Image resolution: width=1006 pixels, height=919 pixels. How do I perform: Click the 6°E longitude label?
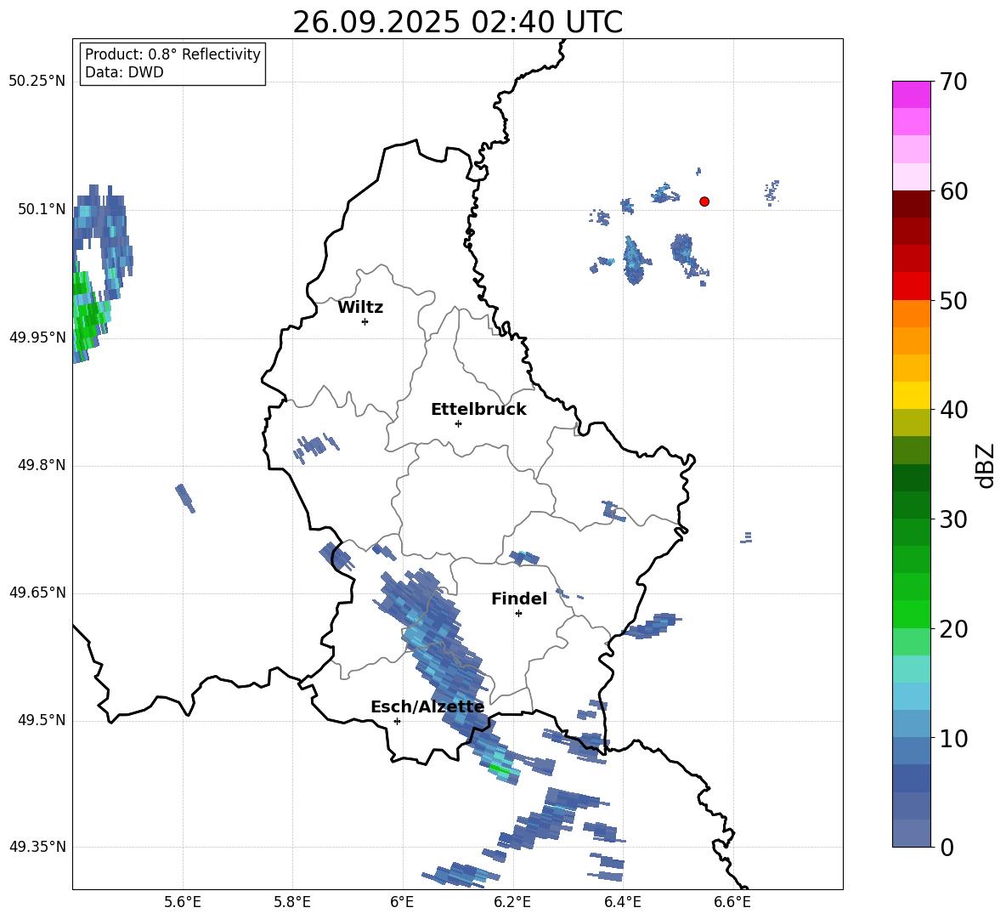point(402,902)
